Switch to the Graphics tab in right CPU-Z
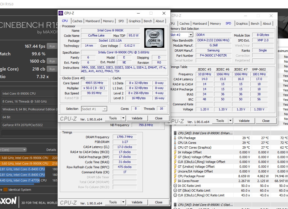 (x=242, y=24)
